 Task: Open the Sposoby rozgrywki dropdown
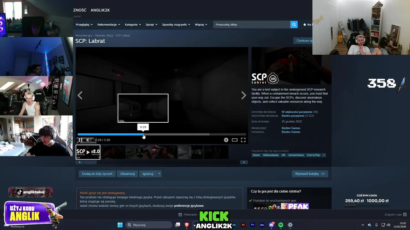(176, 25)
